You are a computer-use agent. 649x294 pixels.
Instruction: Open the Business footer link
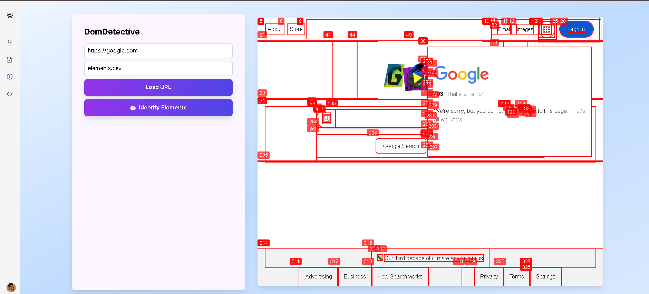click(355, 276)
